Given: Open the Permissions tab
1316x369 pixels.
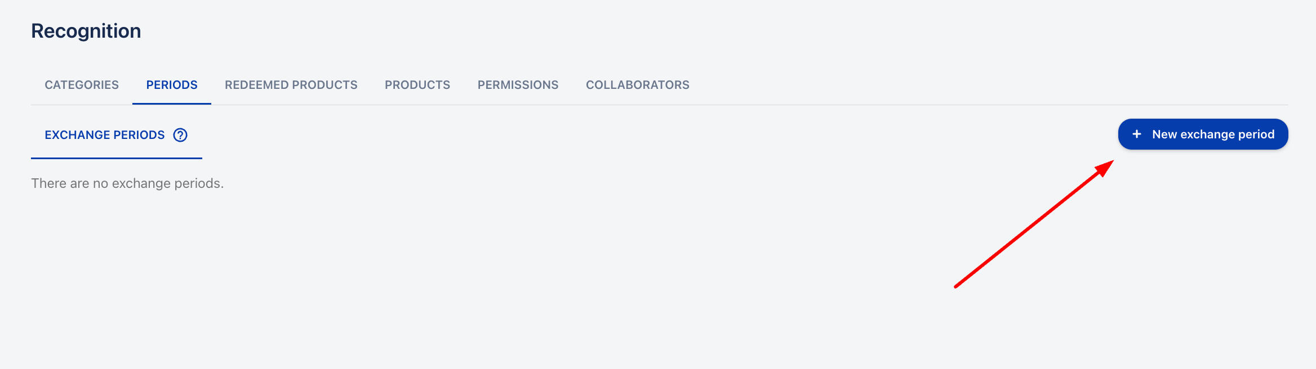Looking at the screenshot, I should (x=518, y=85).
